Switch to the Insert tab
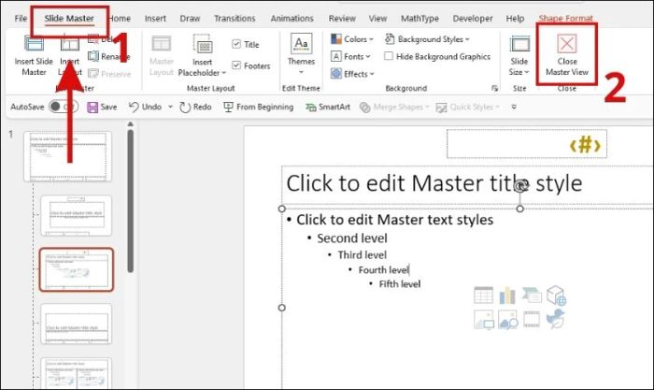 click(x=155, y=19)
